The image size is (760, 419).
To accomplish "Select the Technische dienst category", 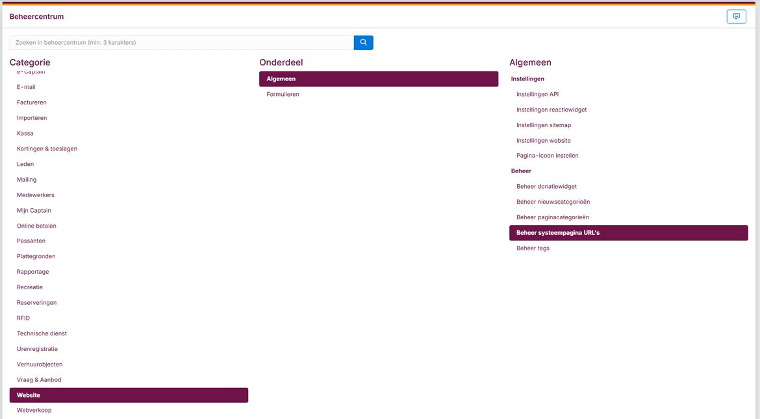I will (x=42, y=333).
